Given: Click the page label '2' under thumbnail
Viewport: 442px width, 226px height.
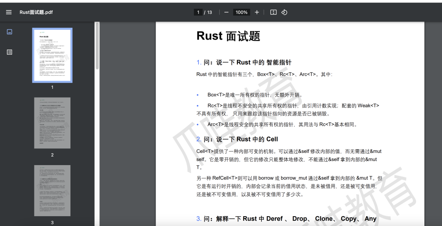Looking at the screenshot, I should click(52, 155).
